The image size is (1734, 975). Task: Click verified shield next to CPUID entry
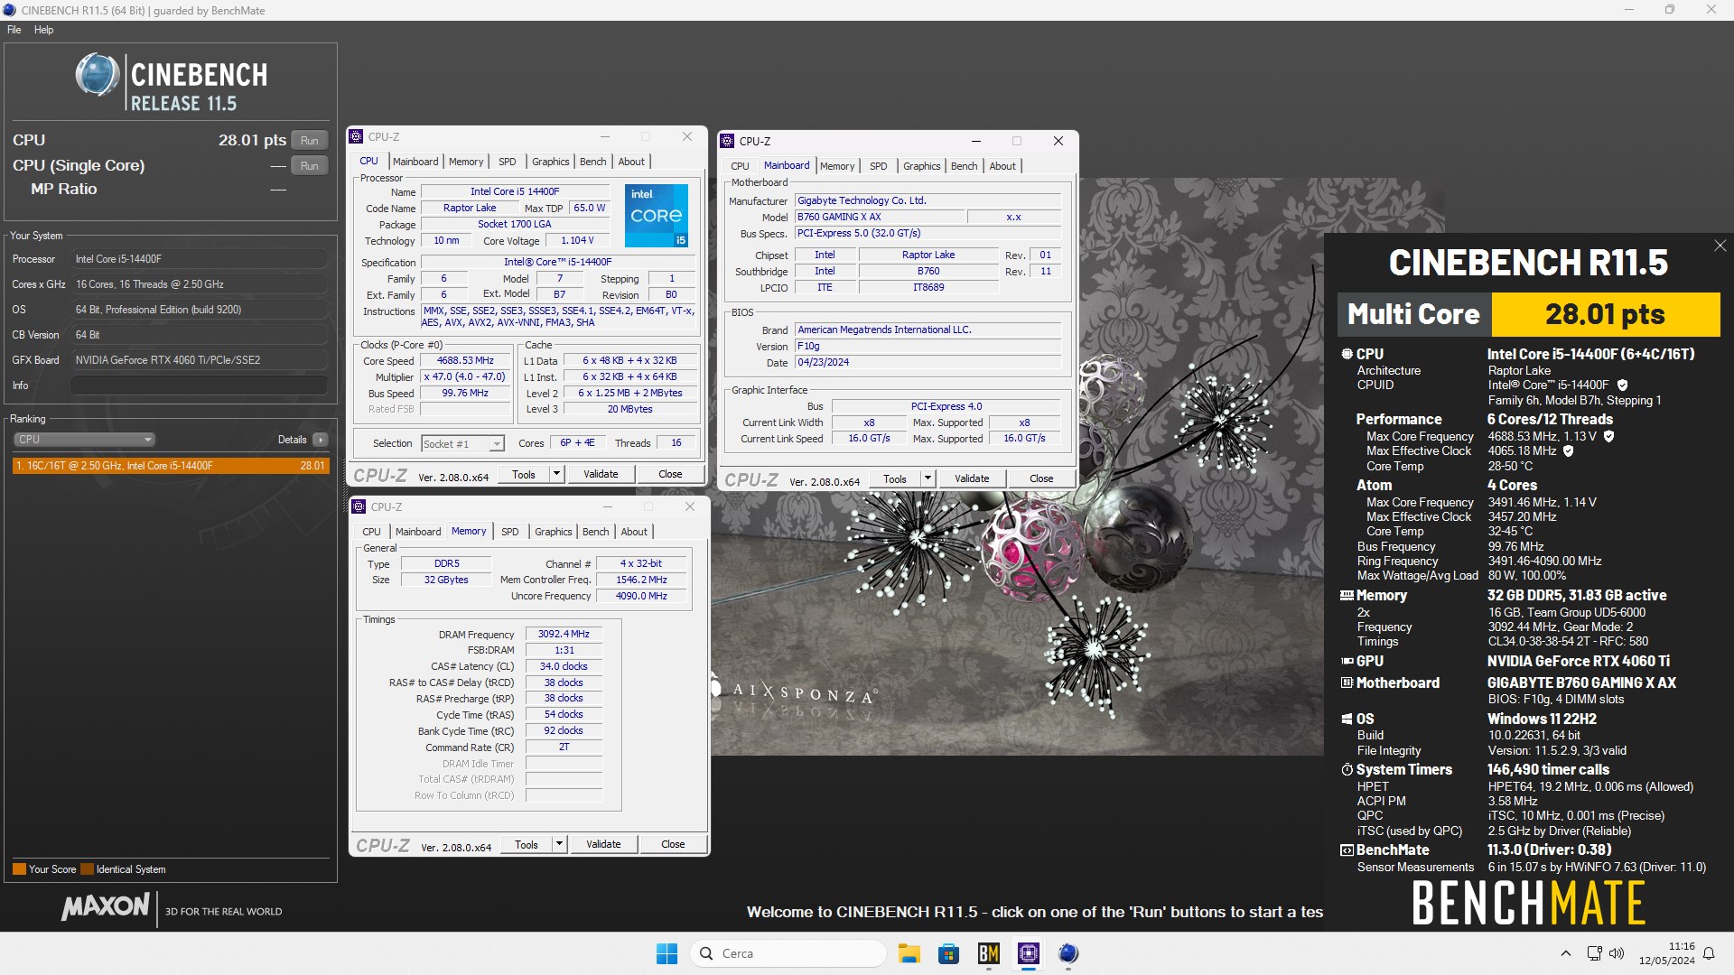click(1622, 385)
